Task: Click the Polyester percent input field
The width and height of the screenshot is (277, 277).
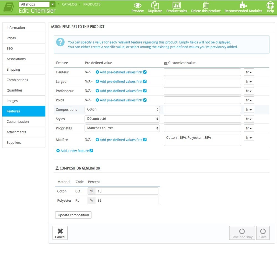Action: 127,201
